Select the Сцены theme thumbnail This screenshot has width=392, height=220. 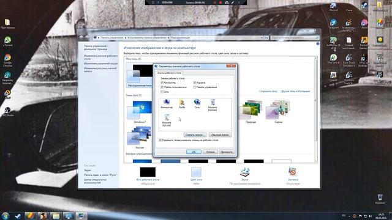278,111
